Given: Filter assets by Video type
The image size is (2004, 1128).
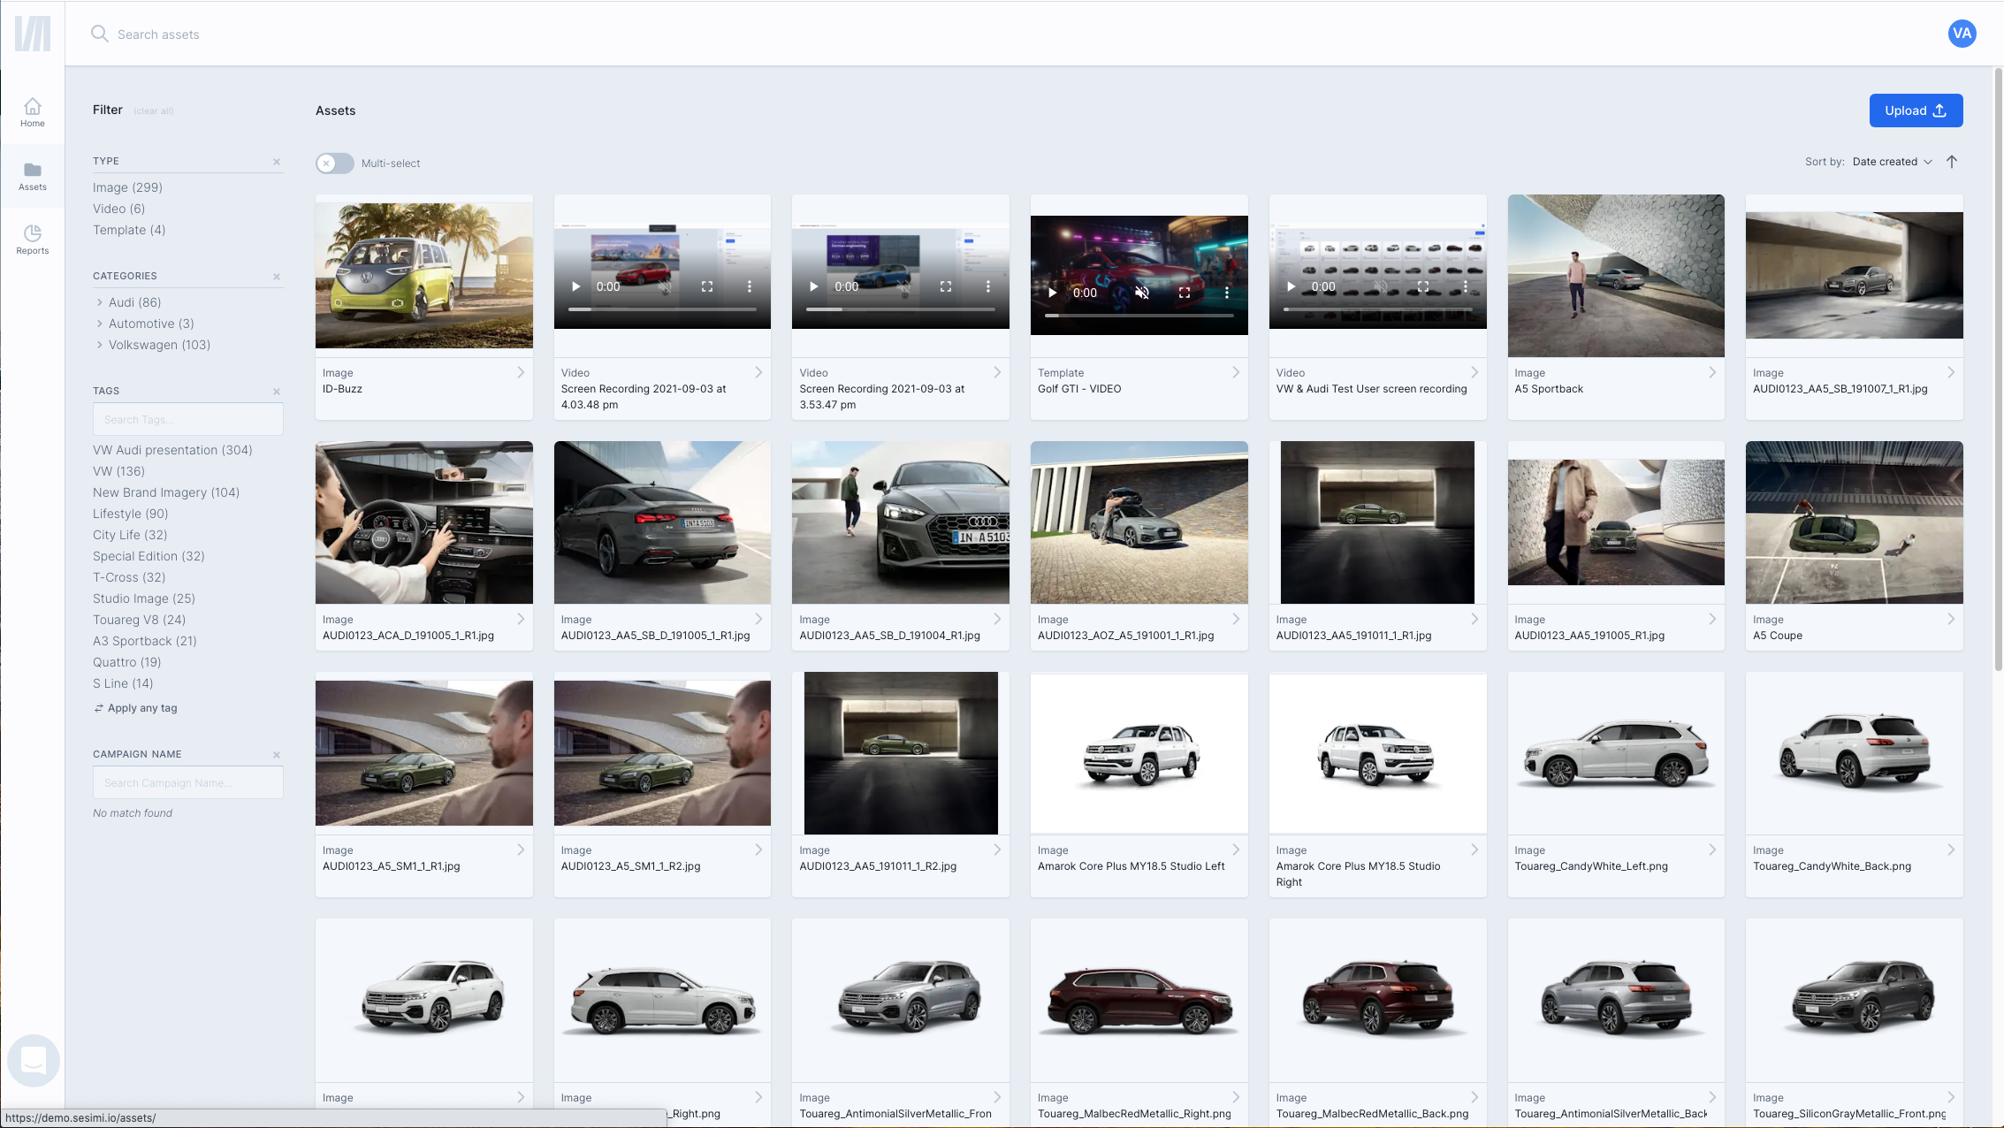Looking at the screenshot, I should [118, 209].
